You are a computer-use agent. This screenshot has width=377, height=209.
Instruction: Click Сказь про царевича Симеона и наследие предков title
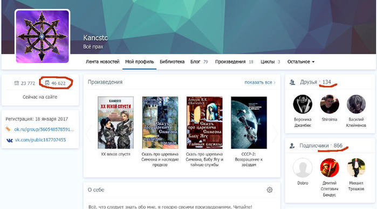160,160
